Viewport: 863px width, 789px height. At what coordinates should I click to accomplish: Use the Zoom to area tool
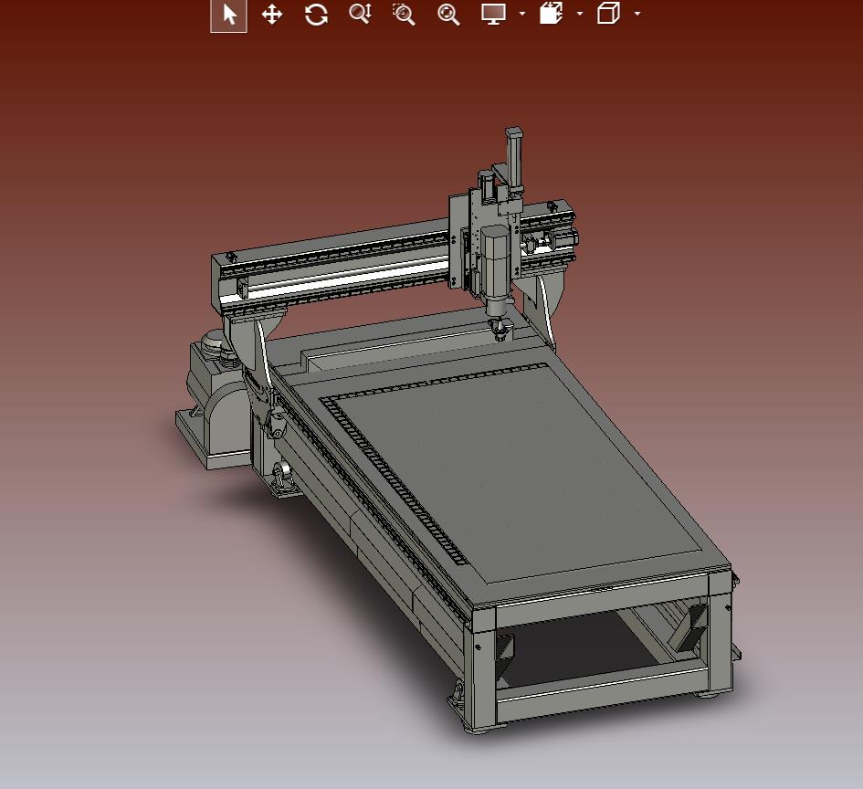click(404, 15)
